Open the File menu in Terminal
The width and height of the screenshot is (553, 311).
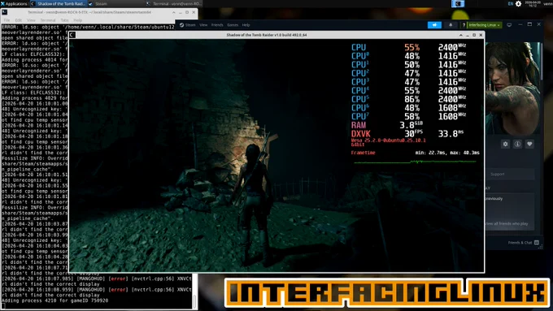(7, 20)
